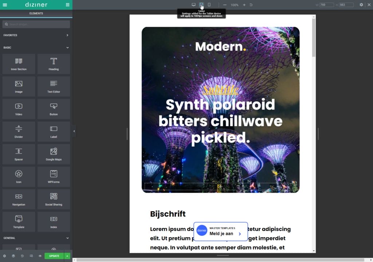Image resolution: width=373 pixels, height=262 pixels.
Task: Click the Search Widget input field
Action: click(36, 24)
